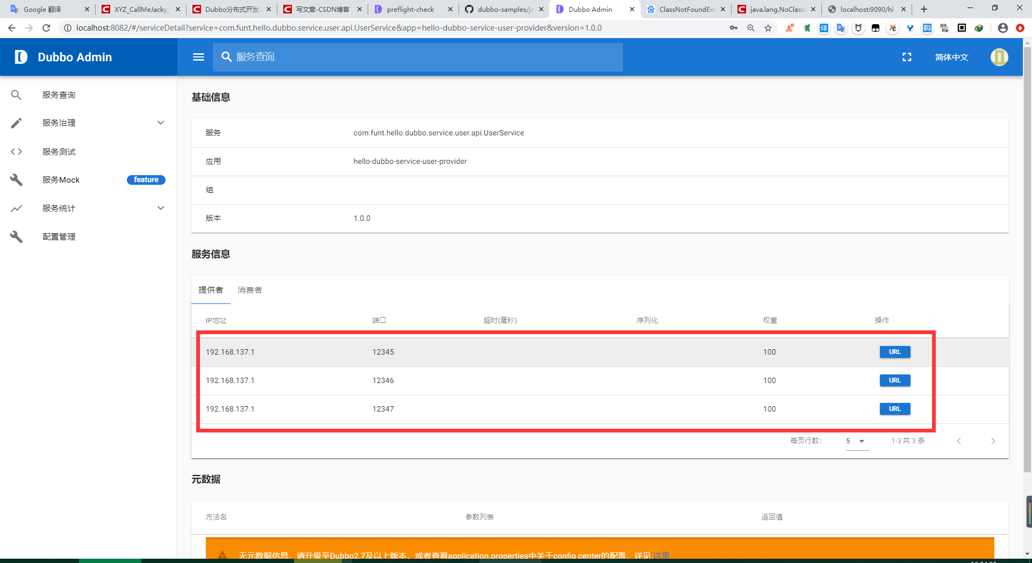This screenshot has height=563, width=1032.
Task: Open the user avatar menu
Action: pos(999,57)
